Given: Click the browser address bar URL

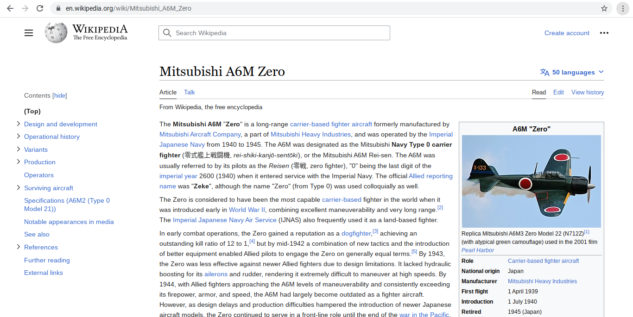Looking at the screenshot, I should [x=128, y=8].
